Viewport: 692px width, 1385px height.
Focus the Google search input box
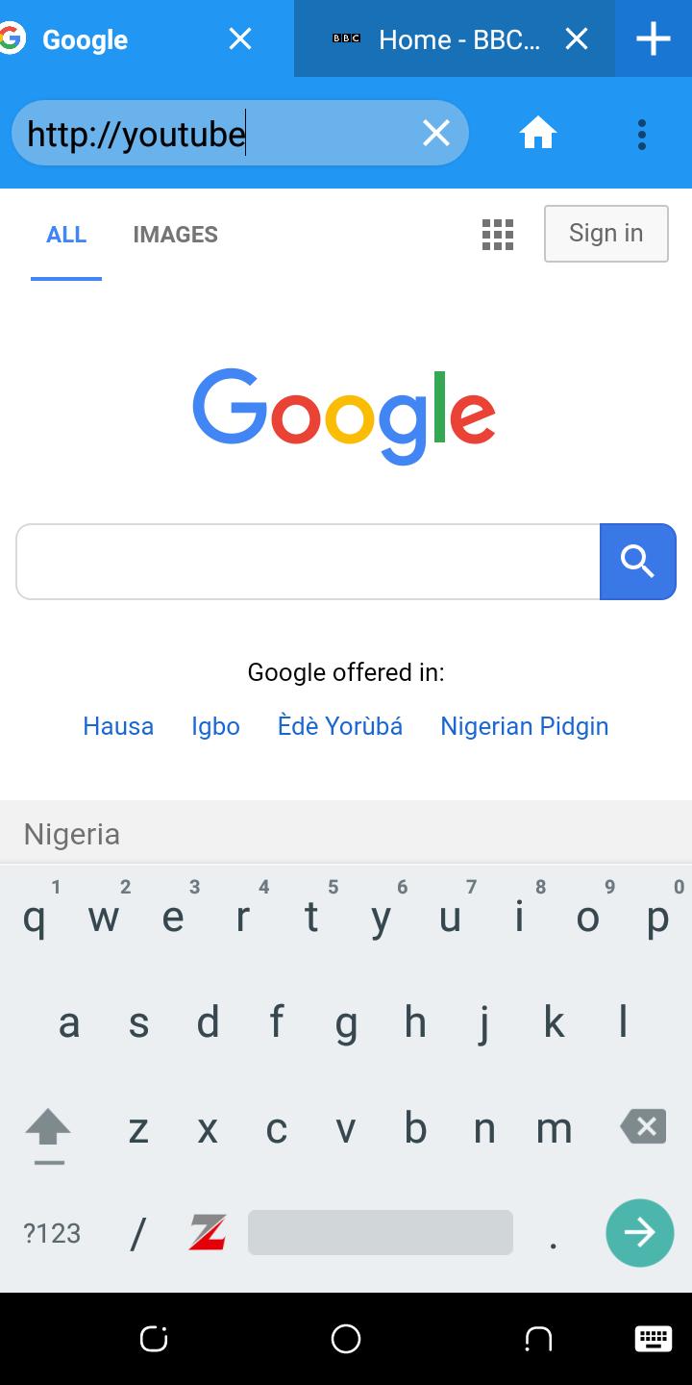tap(309, 562)
